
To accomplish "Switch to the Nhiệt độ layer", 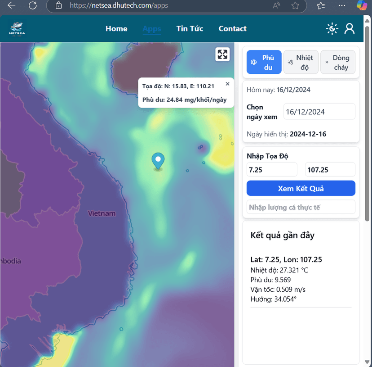I will [x=301, y=62].
